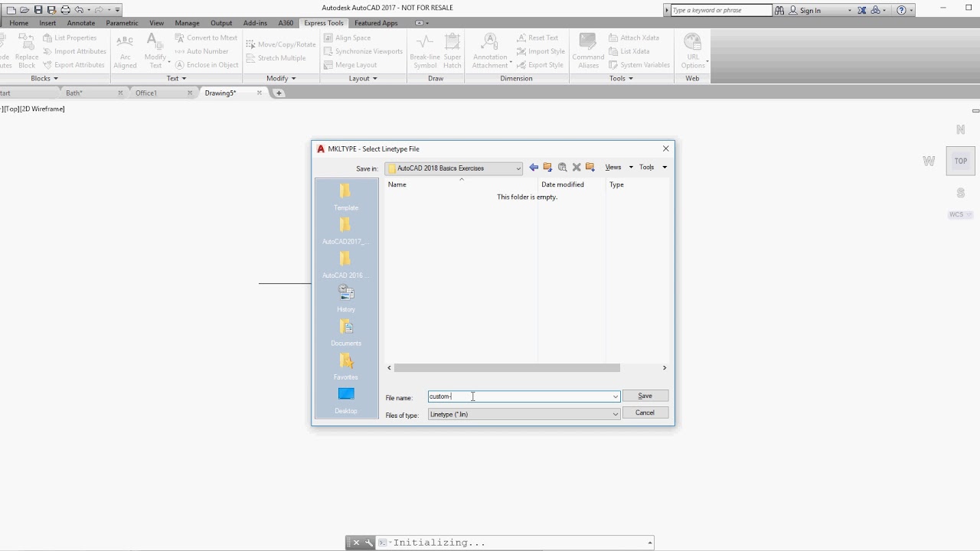Switch to the Bath* drawing tab
Screen dimensions: 980x551
pos(73,93)
